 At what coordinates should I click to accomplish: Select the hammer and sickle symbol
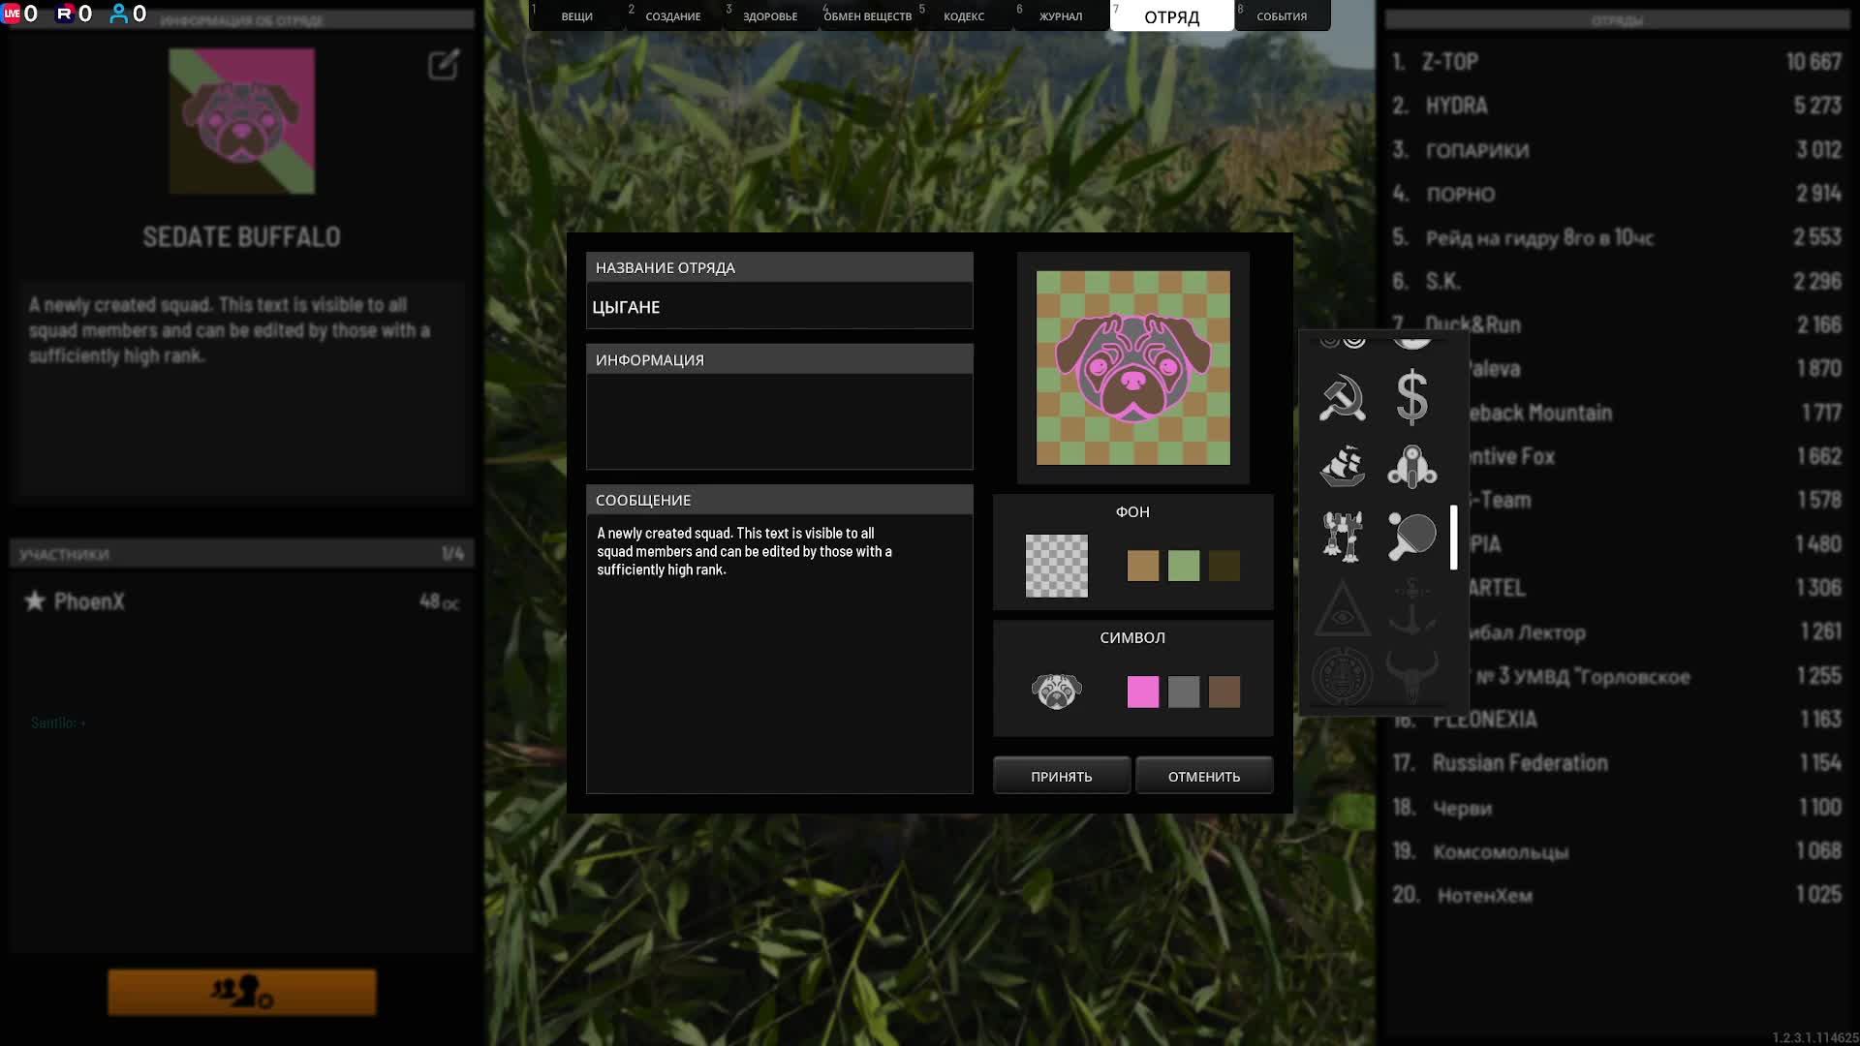[1342, 398]
